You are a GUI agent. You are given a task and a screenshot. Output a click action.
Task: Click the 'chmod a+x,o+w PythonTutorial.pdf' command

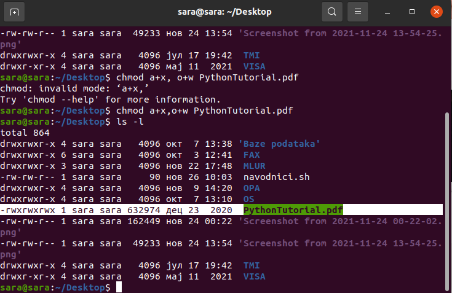(204, 111)
